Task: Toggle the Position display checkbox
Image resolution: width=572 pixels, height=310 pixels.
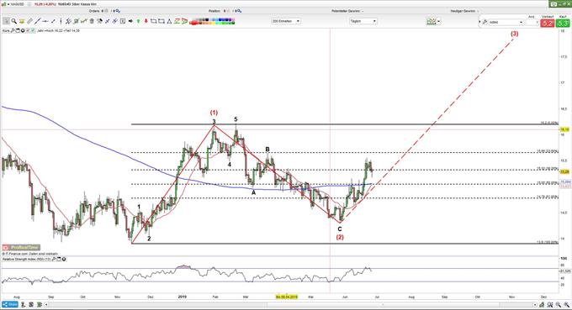Action: (x=229, y=11)
